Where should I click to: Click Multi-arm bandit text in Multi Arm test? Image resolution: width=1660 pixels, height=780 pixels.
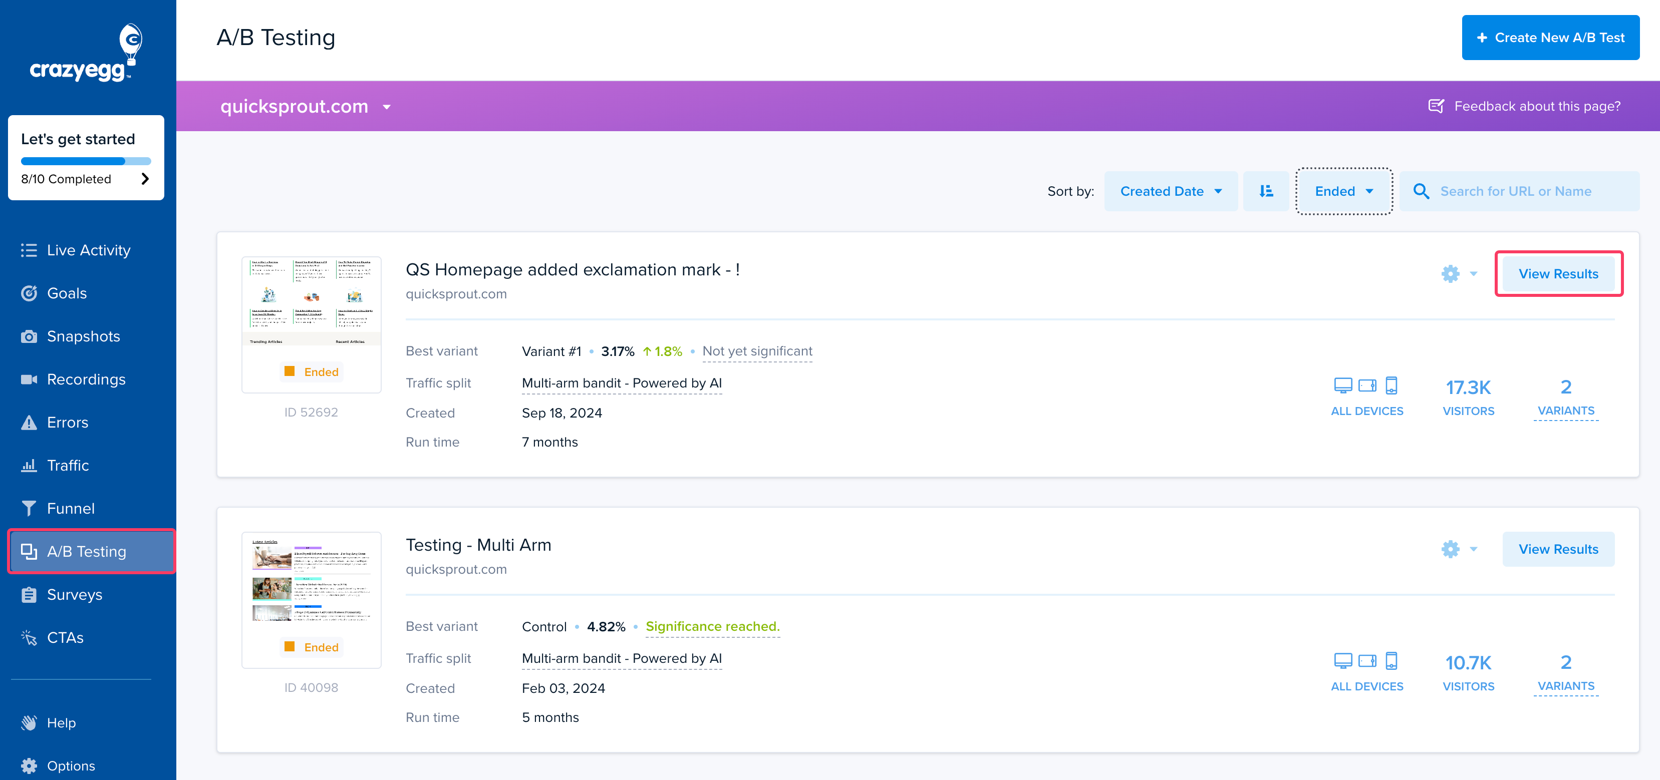(x=621, y=658)
